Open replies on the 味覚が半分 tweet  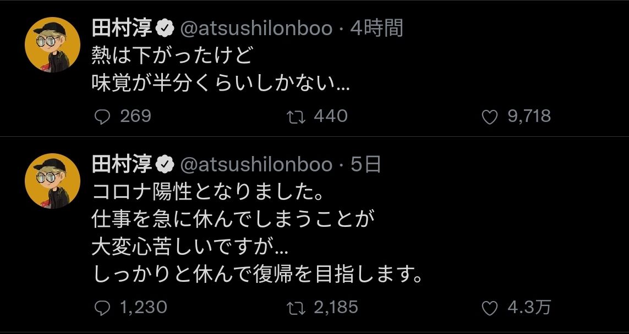pos(102,117)
